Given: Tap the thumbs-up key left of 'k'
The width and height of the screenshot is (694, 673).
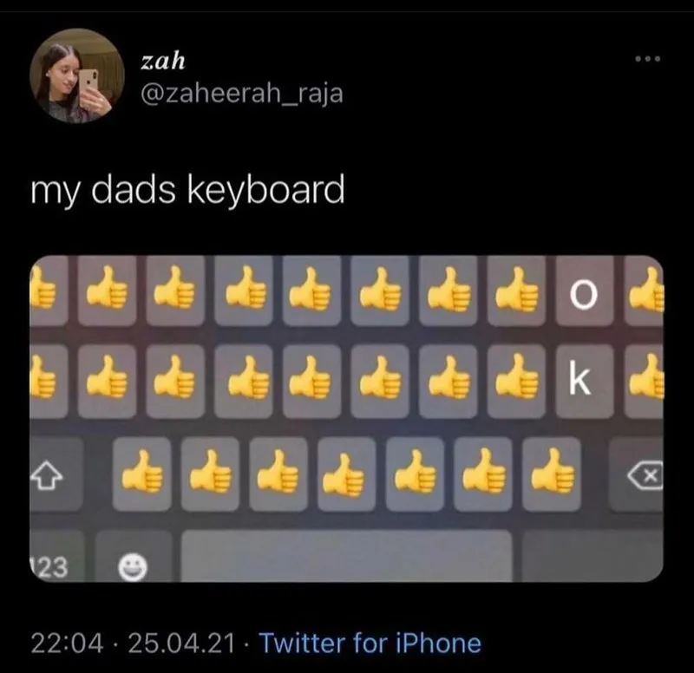Looking at the screenshot, I should [516, 382].
